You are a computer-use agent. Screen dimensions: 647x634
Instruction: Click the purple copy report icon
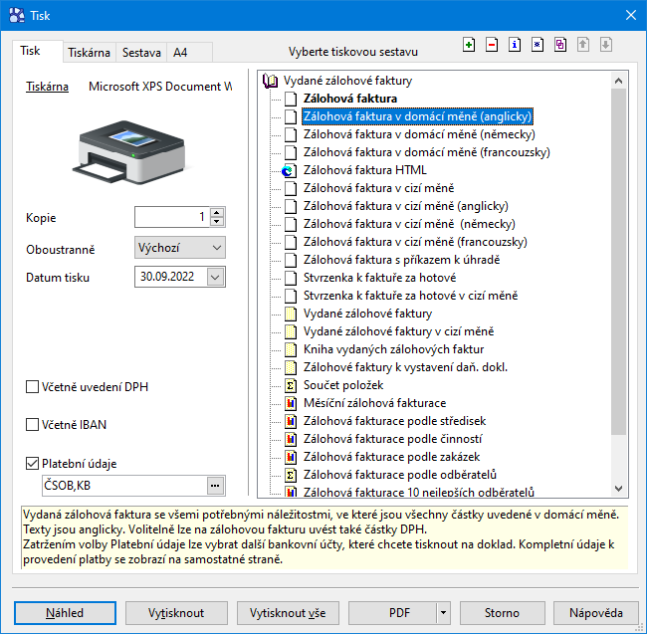click(560, 45)
